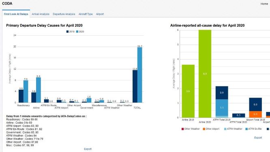Image resolution: width=270 pixels, height=152 pixels.
Task: Click Export under the primary delay chart
Action: point(88,149)
